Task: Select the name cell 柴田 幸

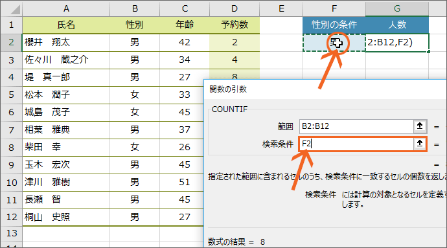Action: [66, 148]
